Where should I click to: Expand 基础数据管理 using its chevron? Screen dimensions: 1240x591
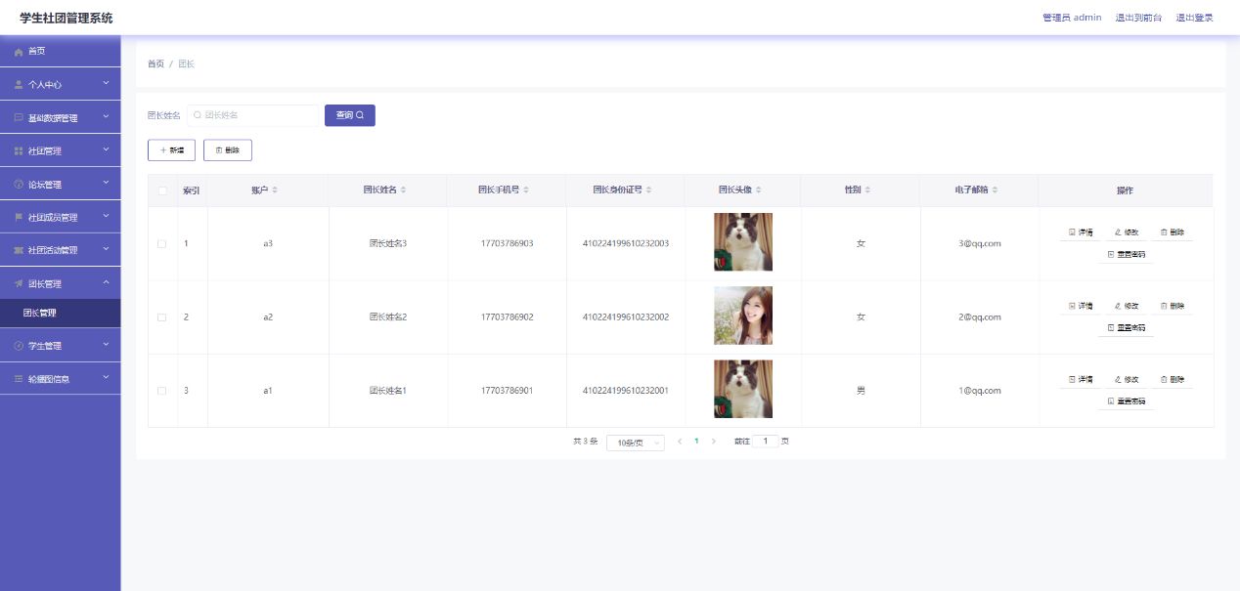click(106, 117)
